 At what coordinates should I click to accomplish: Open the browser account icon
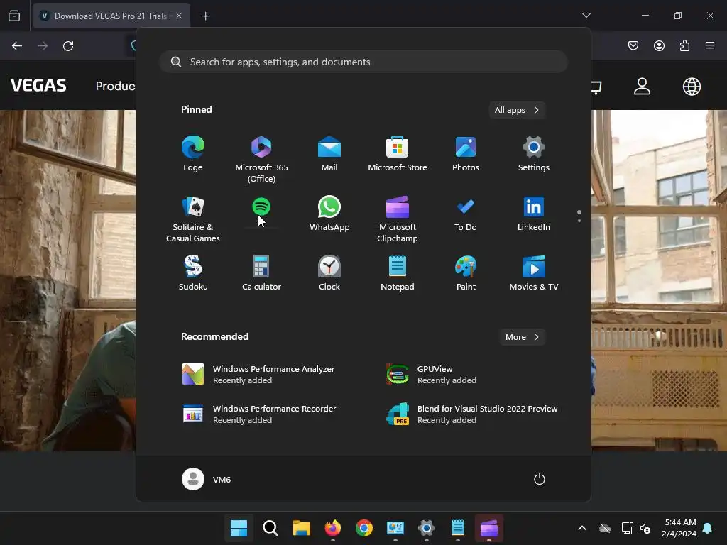pyautogui.click(x=659, y=45)
